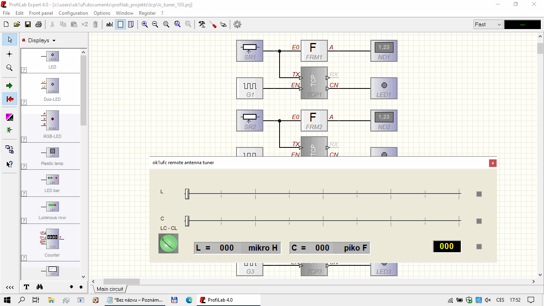This screenshot has width=544, height=306.
Task: Select the crosshair connection tool
Action: tap(10, 54)
